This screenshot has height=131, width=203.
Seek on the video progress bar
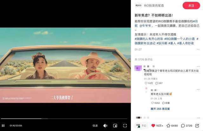pyautogui.click(x=64, y=119)
